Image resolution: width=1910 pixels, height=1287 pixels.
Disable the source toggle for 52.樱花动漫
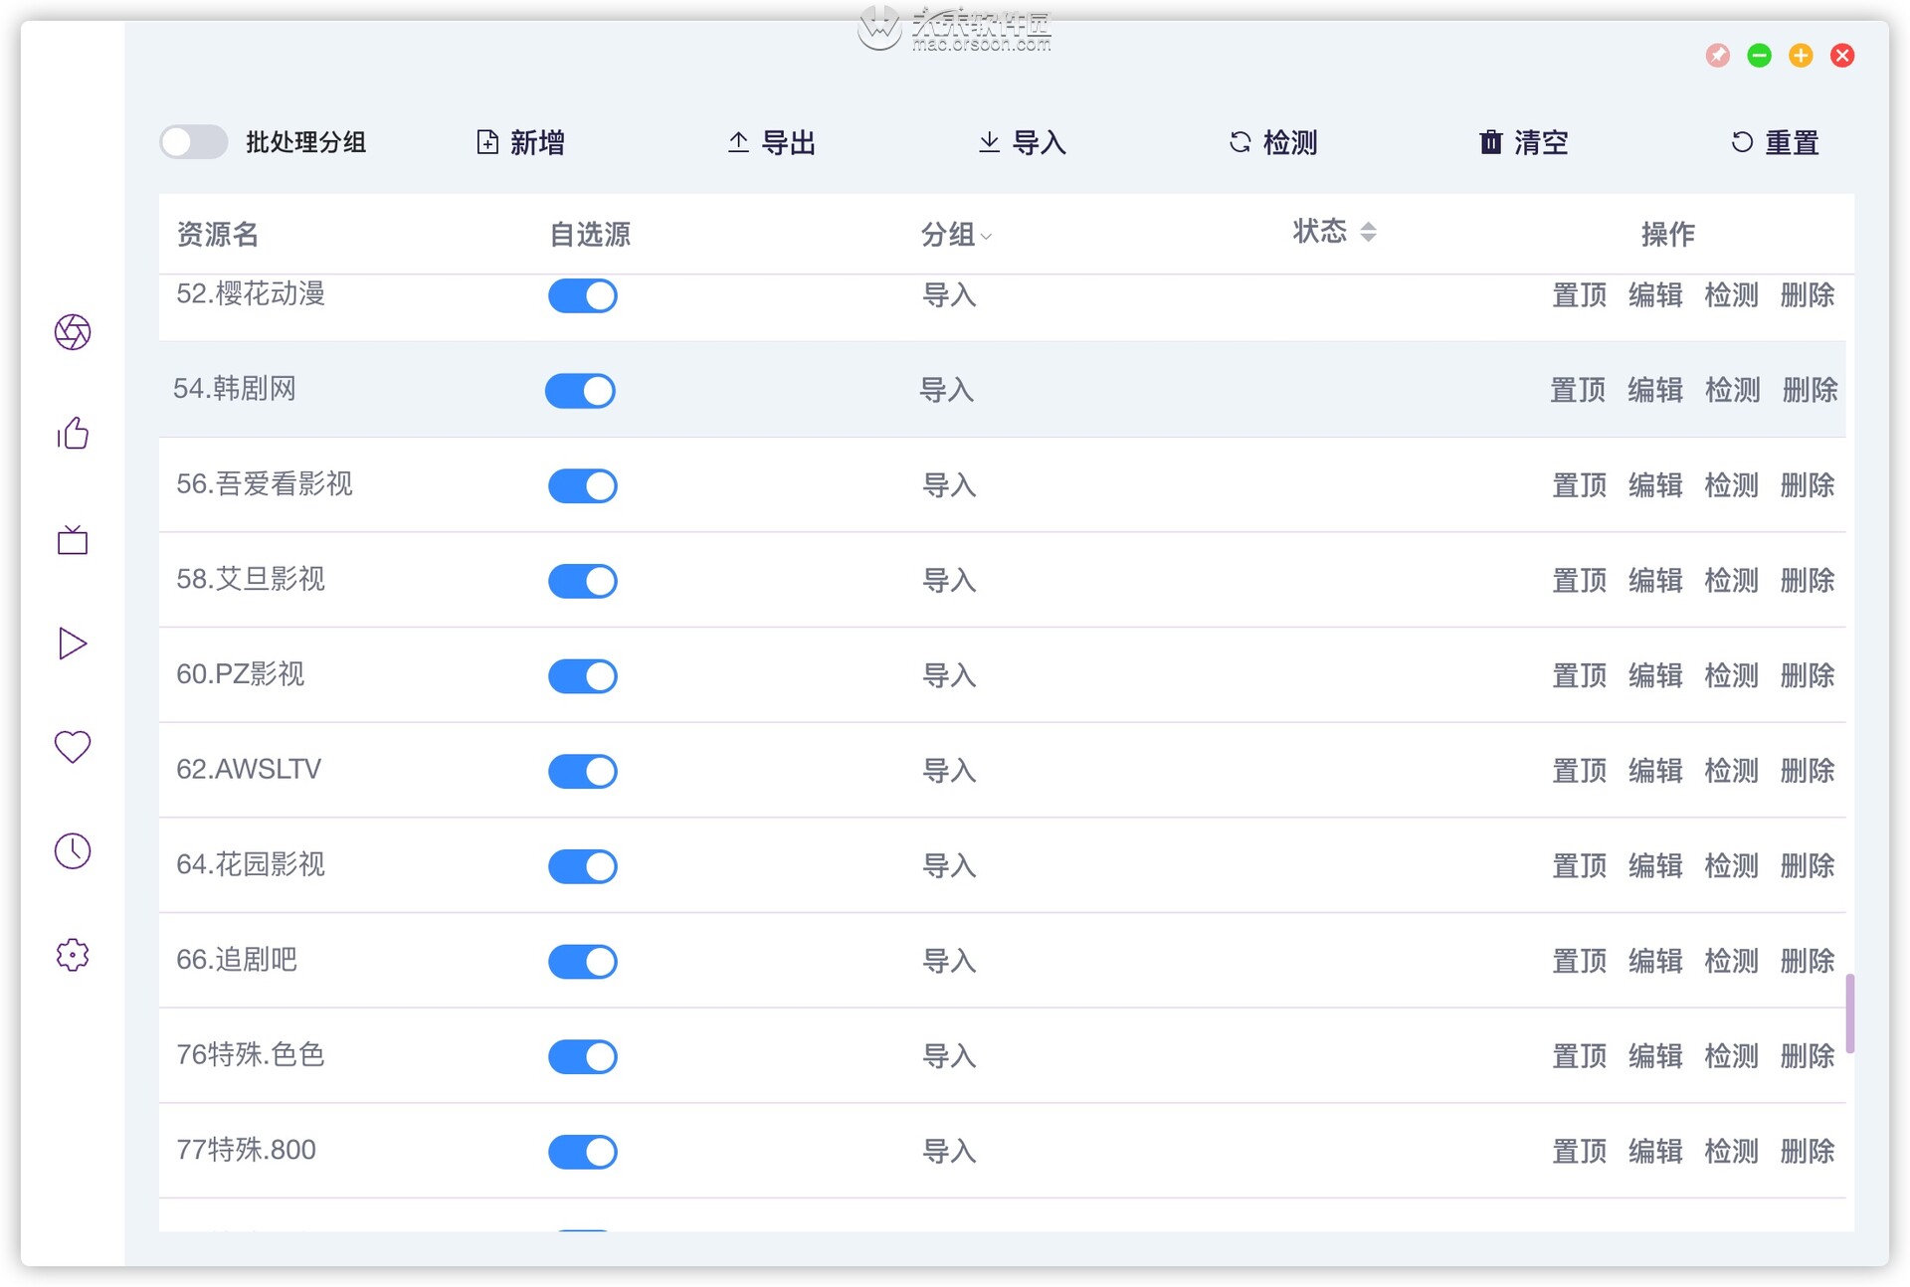(582, 295)
